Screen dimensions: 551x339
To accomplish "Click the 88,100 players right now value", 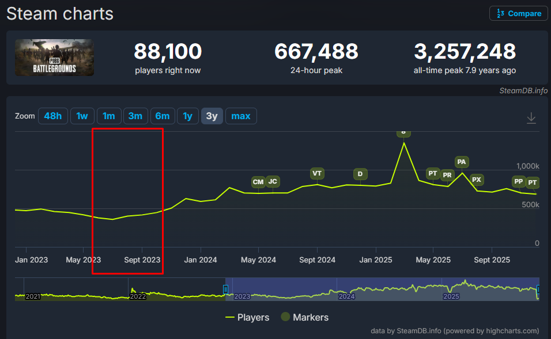I will pyautogui.click(x=168, y=52).
